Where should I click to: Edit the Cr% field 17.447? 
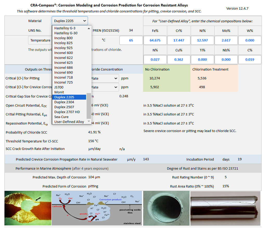[x=179, y=40]
